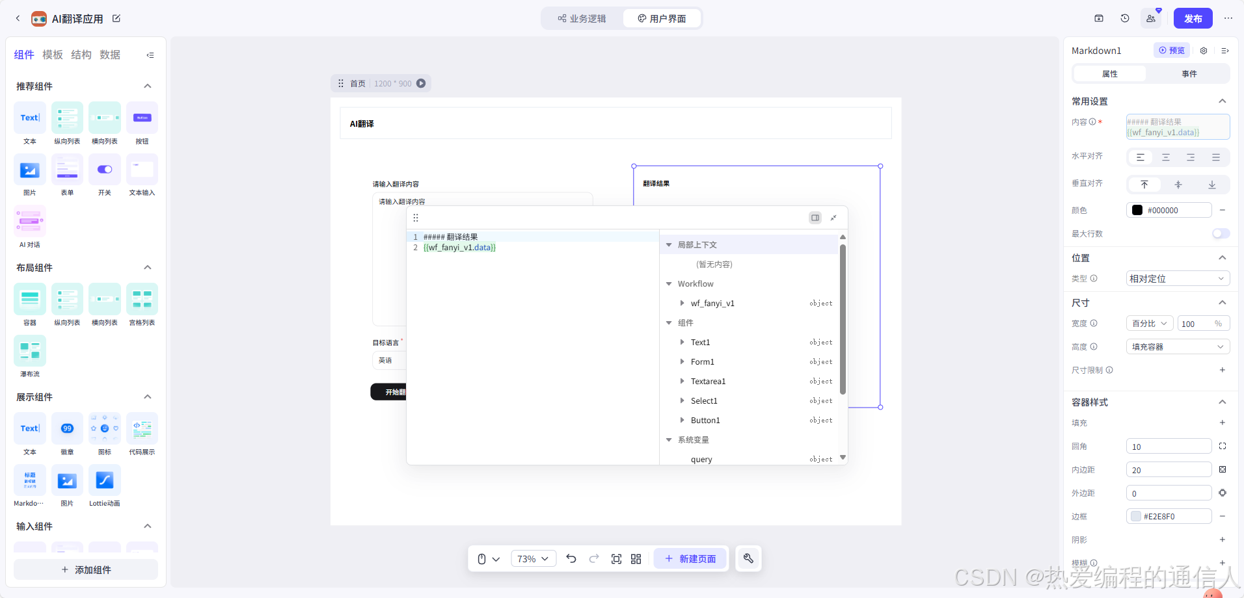Toggle the 最大行数 switch
This screenshot has height=598, width=1244.
[1221, 233]
